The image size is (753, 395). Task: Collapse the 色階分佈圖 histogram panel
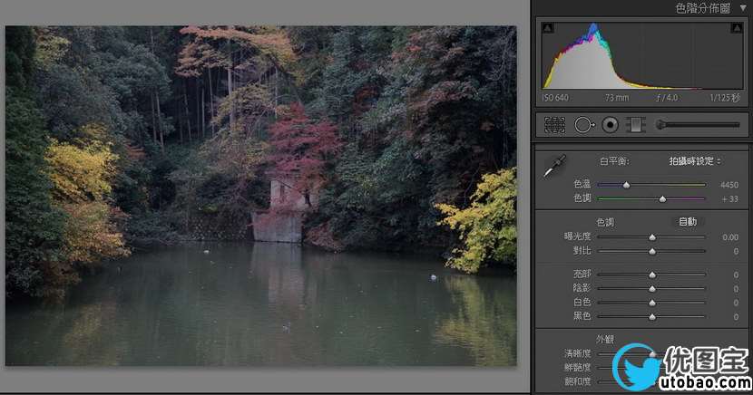(x=743, y=8)
